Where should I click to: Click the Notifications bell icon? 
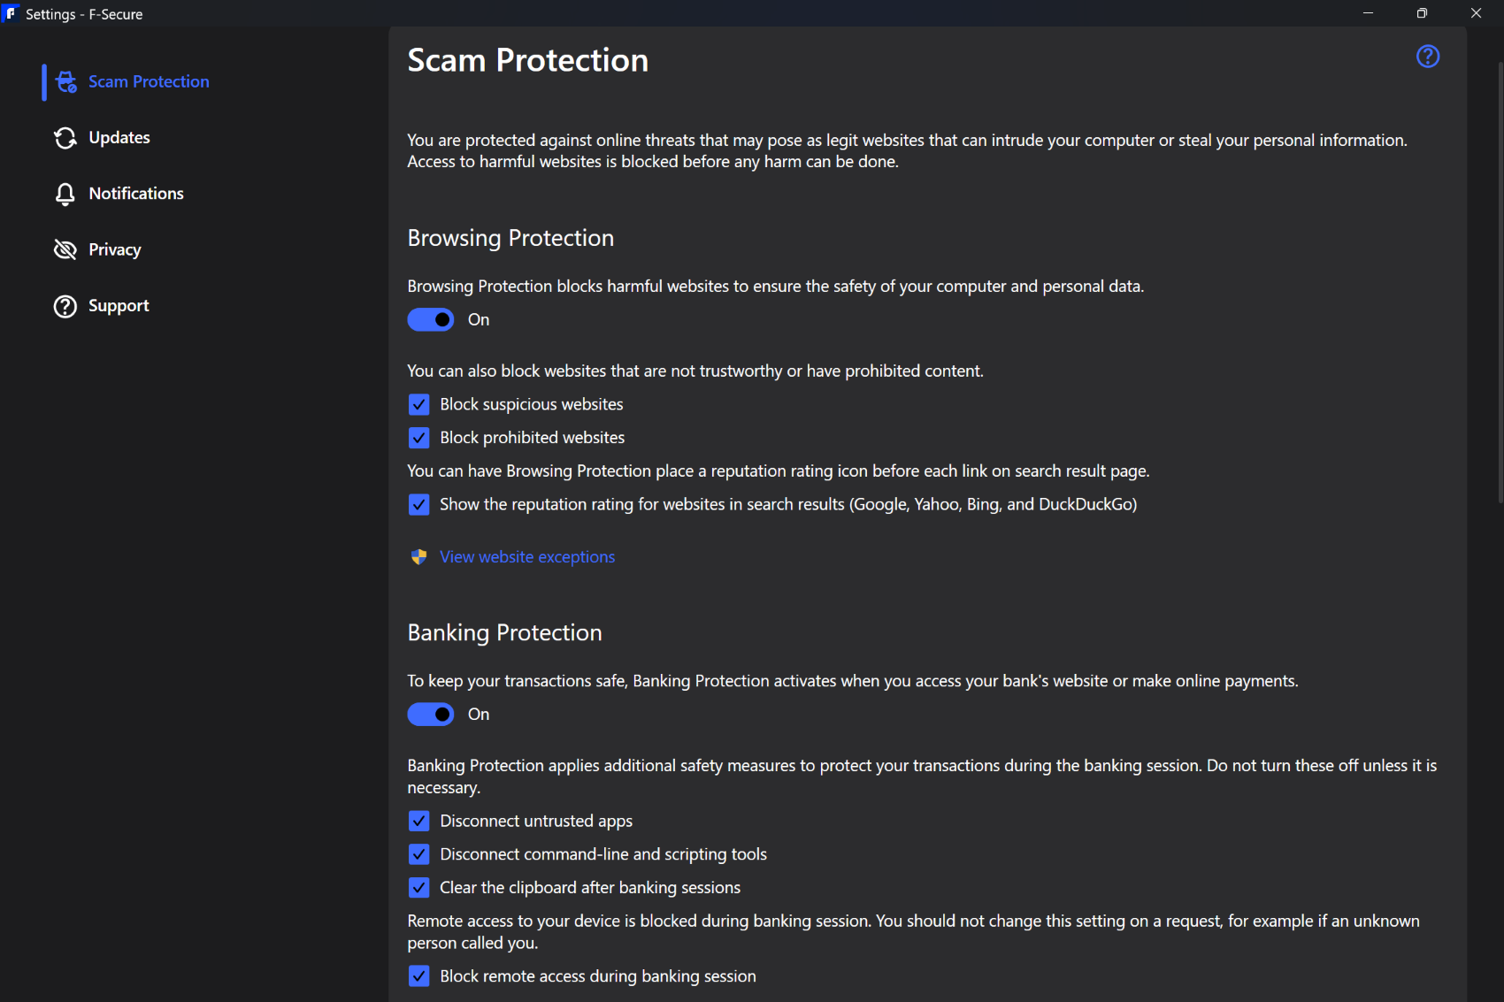(65, 194)
